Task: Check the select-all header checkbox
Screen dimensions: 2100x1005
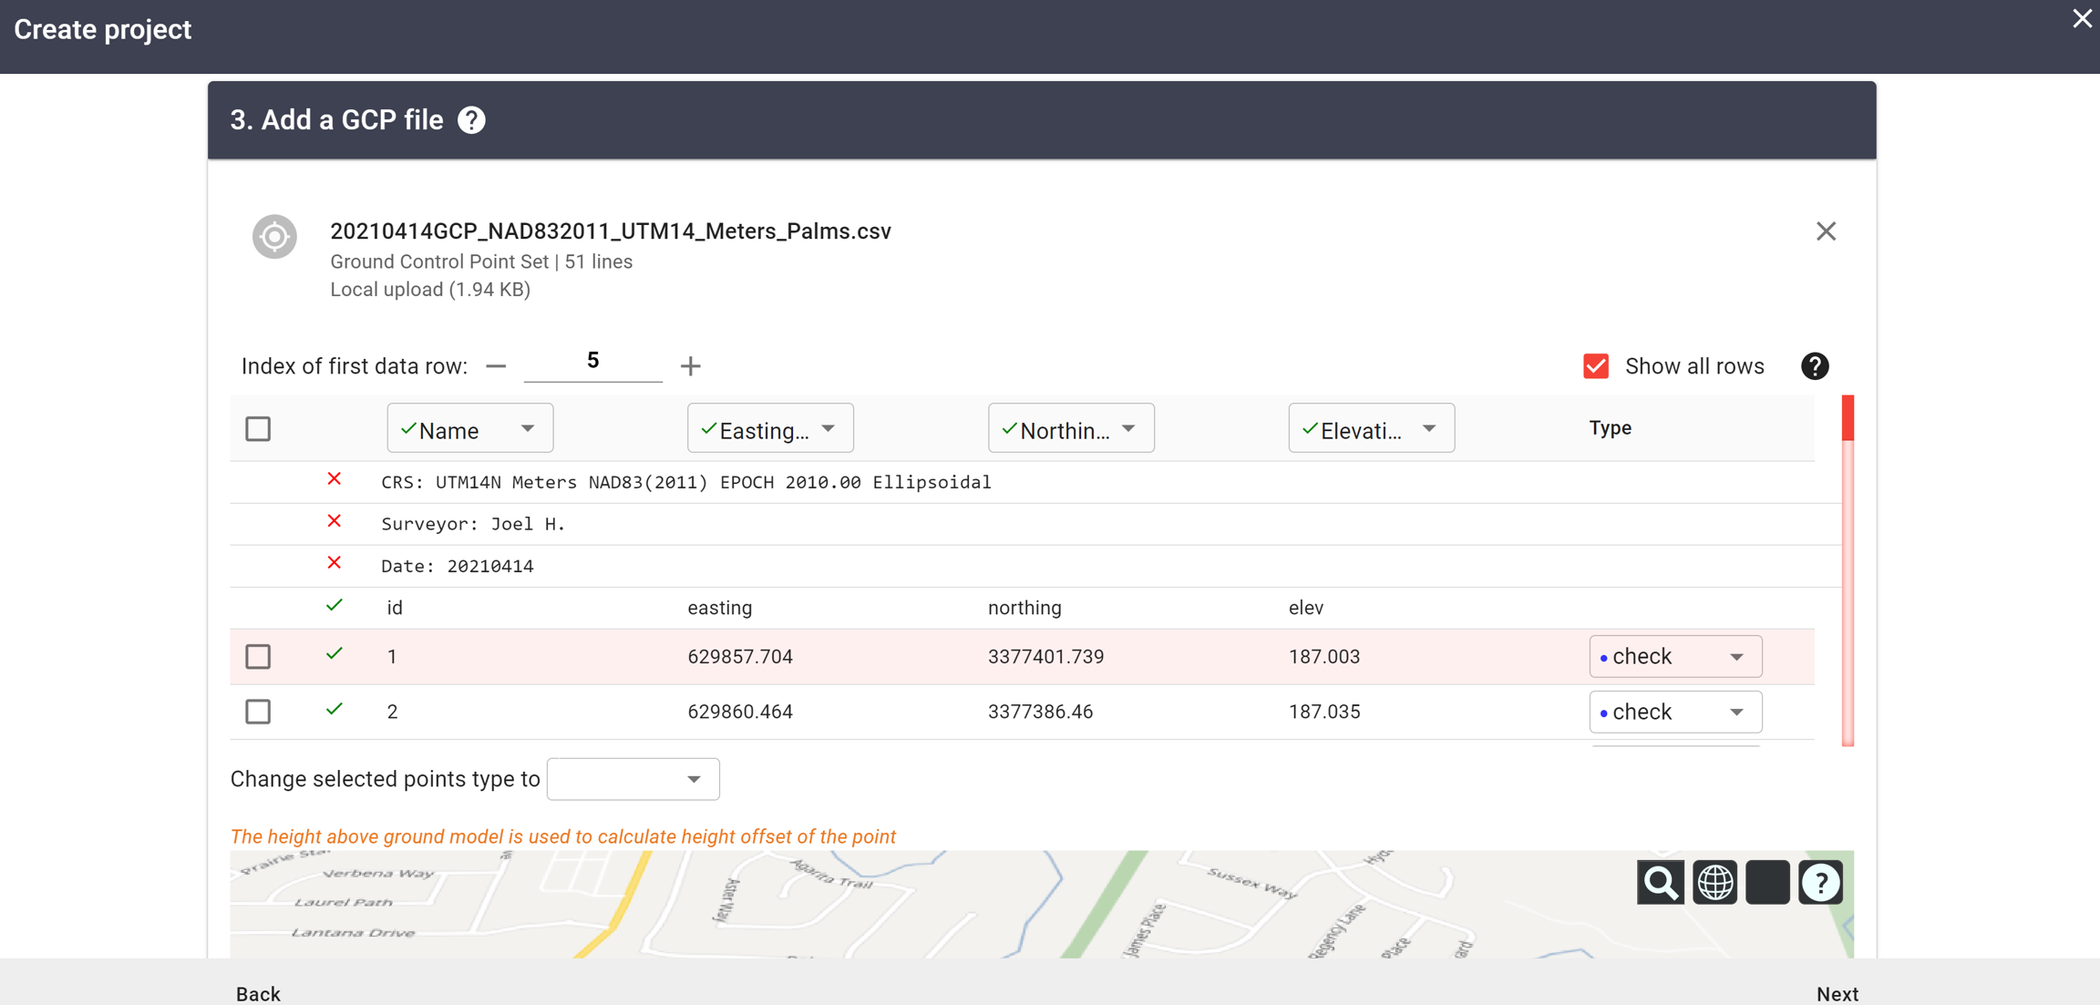Action: (x=258, y=429)
